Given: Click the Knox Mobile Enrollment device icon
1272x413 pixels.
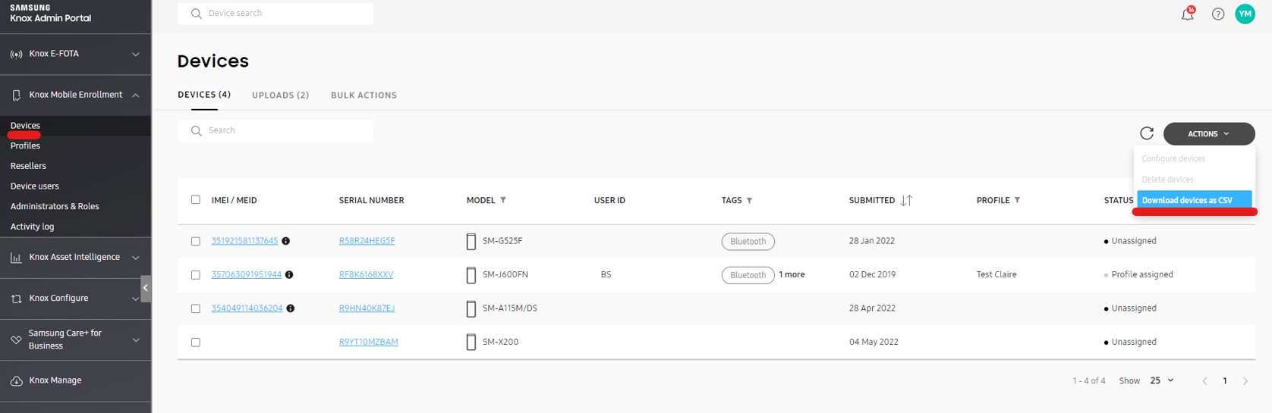Looking at the screenshot, I should (x=16, y=95).
